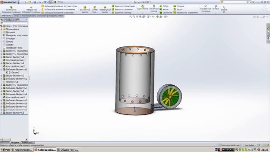Click the New document icon
270x152 pixels.
click(x=24, y=2)
